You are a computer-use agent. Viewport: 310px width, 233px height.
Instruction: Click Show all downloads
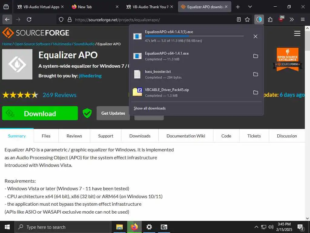(x=150, y=108)
